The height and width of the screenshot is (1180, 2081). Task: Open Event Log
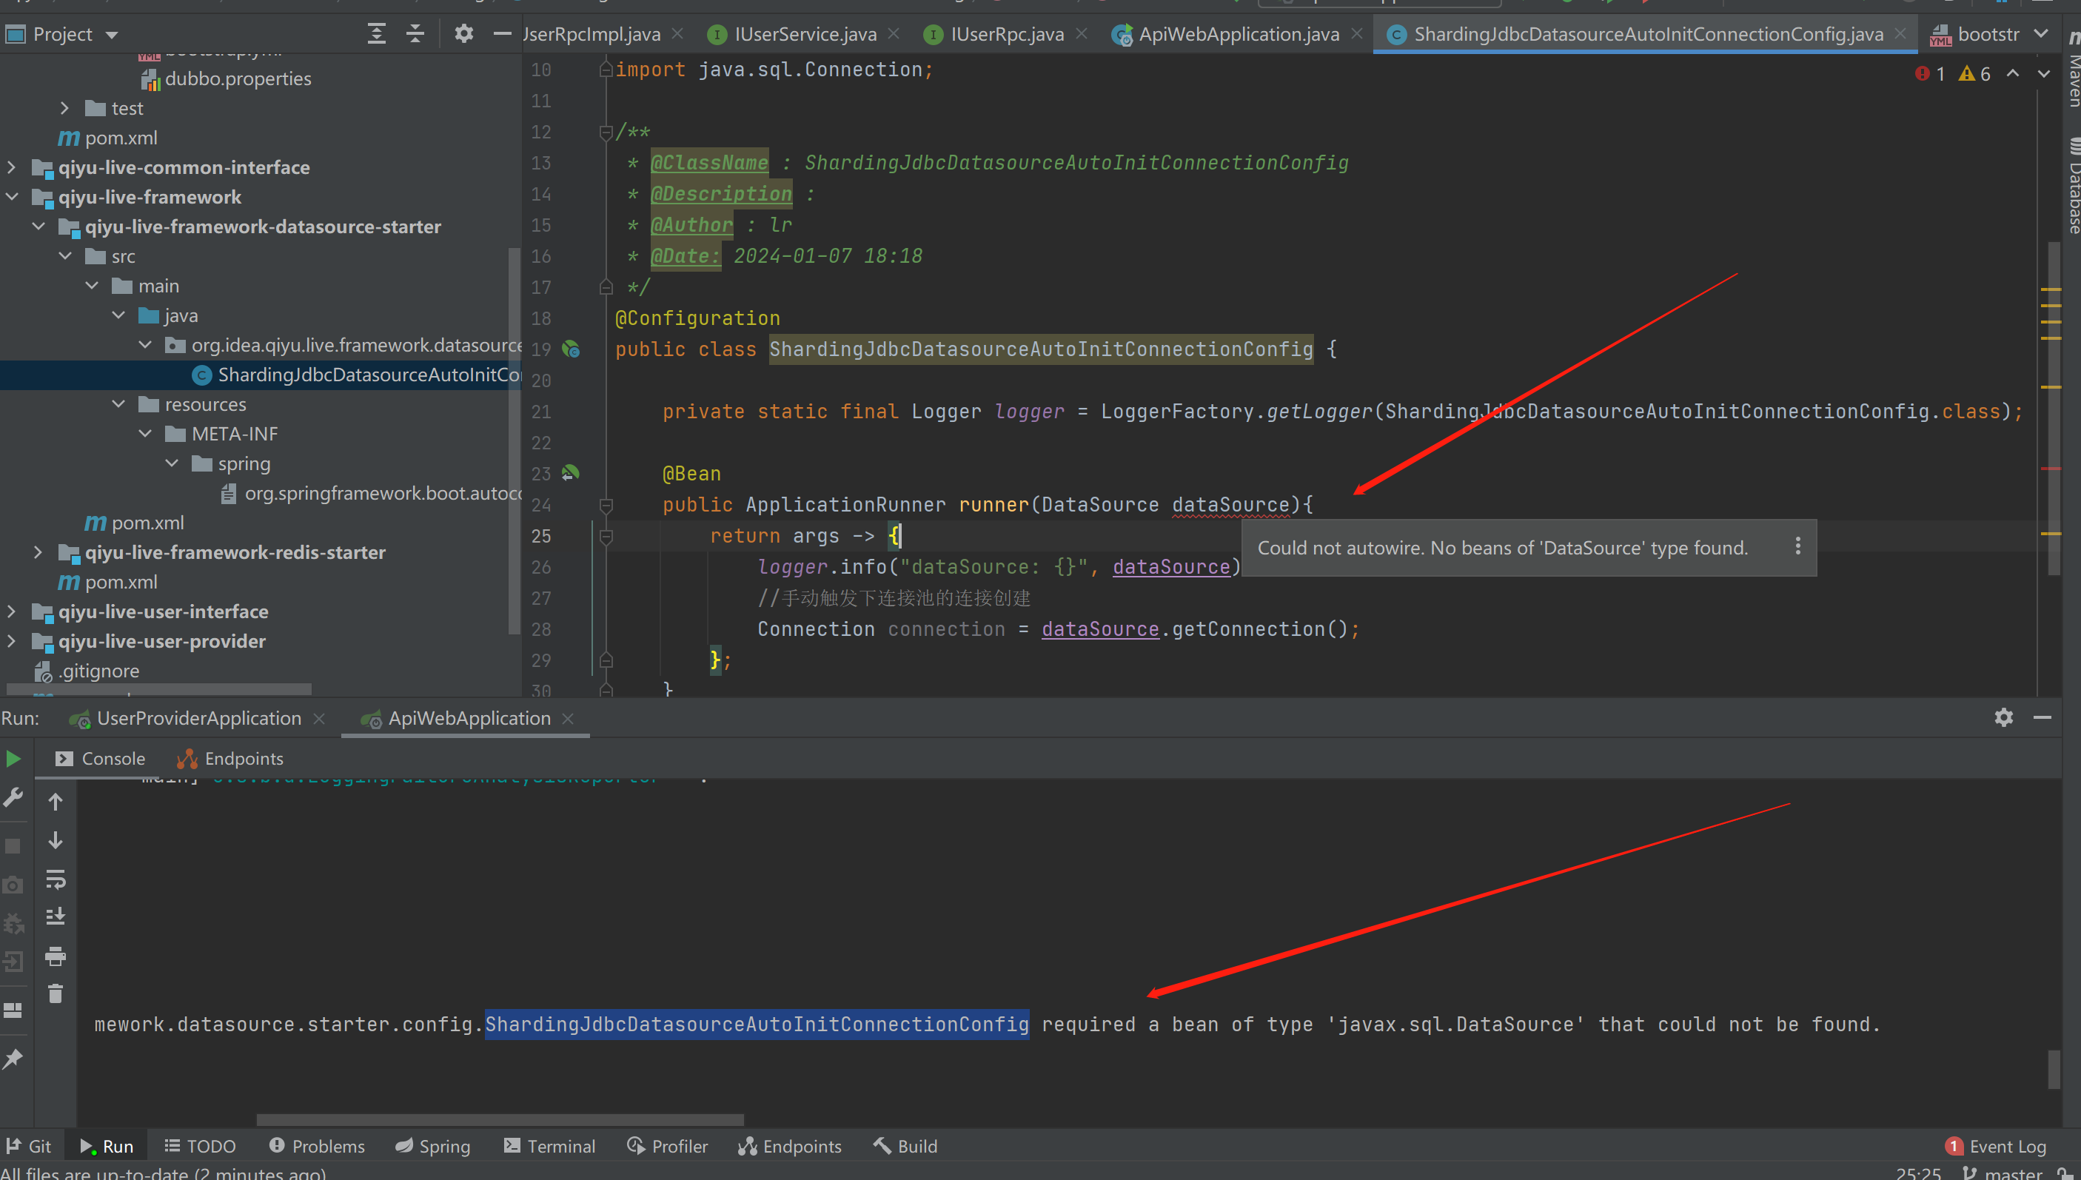1996,1146
